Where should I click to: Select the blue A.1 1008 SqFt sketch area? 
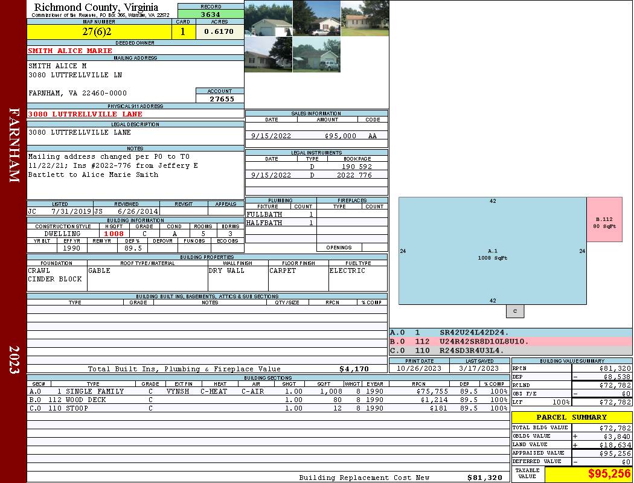click(492, 251)
